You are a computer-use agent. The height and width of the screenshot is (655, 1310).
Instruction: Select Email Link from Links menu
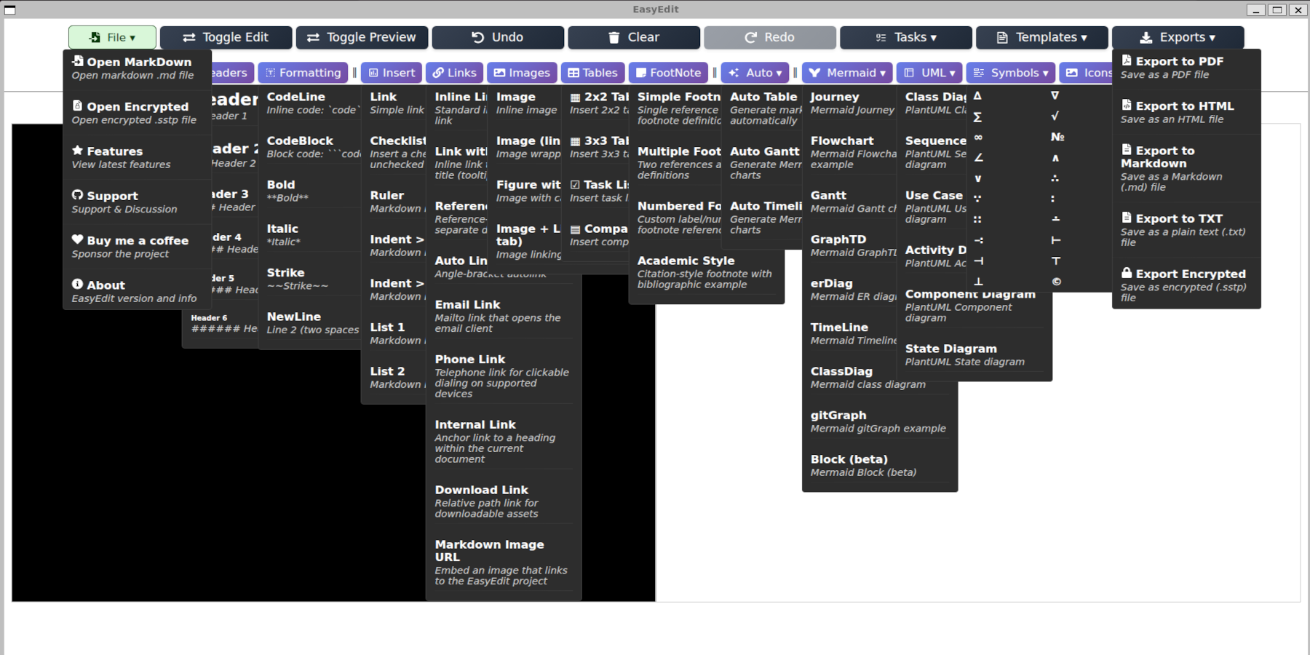(x=503, y=316)
